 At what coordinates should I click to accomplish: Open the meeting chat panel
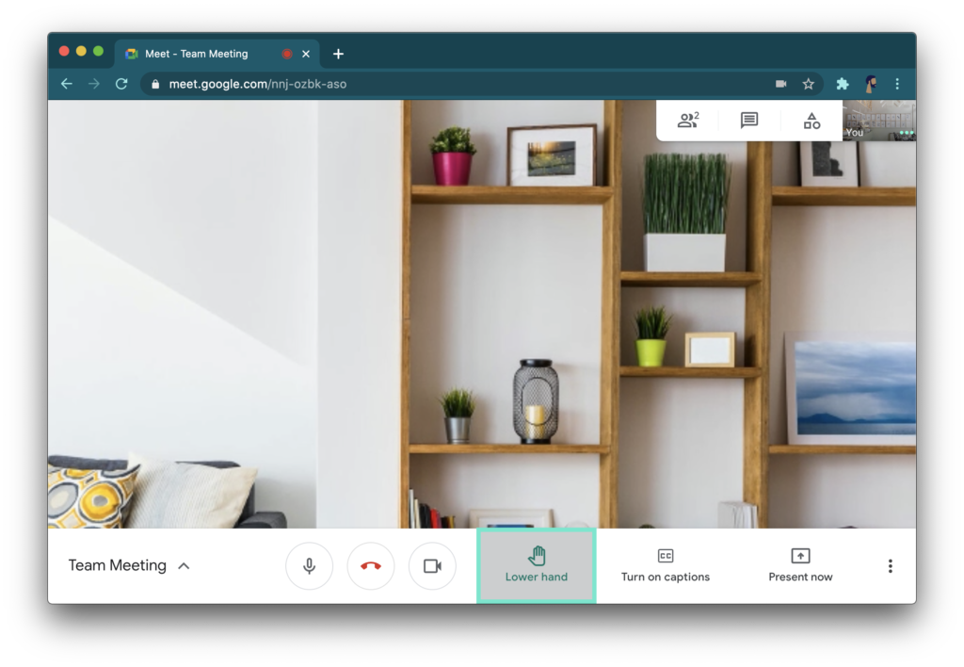pos(748,120)
